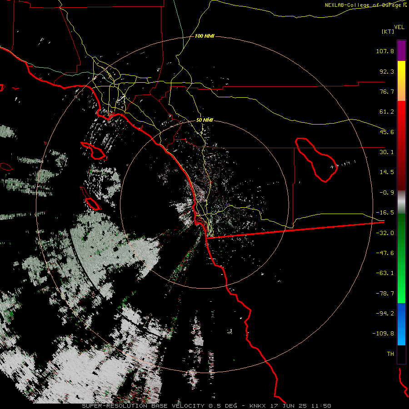Screen dimensions: 409x409
Task: Select the -16.5 scale value
Action: click(385, 213)
